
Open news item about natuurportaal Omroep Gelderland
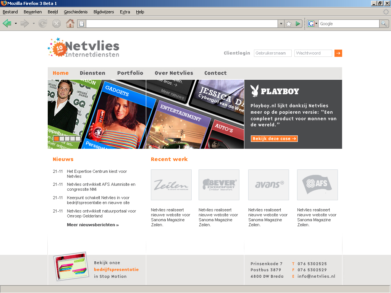(x=101, y=214)
